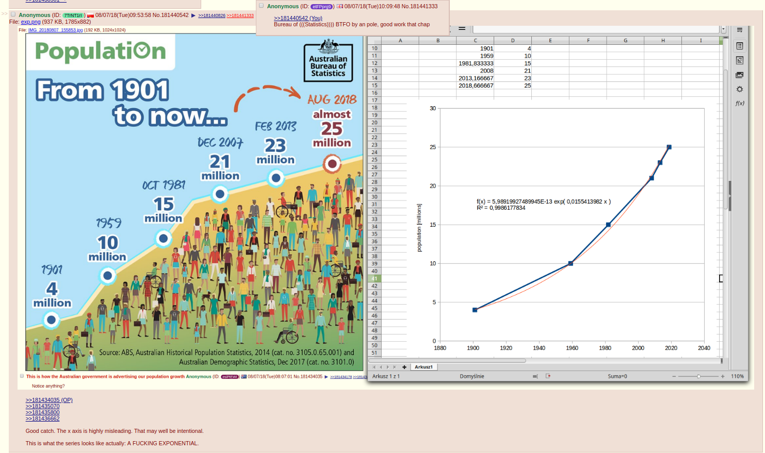Open the Australian population infographic thumbnail
765x453 pixels.
194,202
